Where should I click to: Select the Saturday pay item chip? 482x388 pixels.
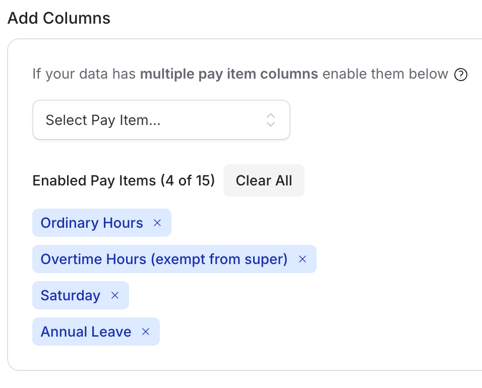pos(71,295)
